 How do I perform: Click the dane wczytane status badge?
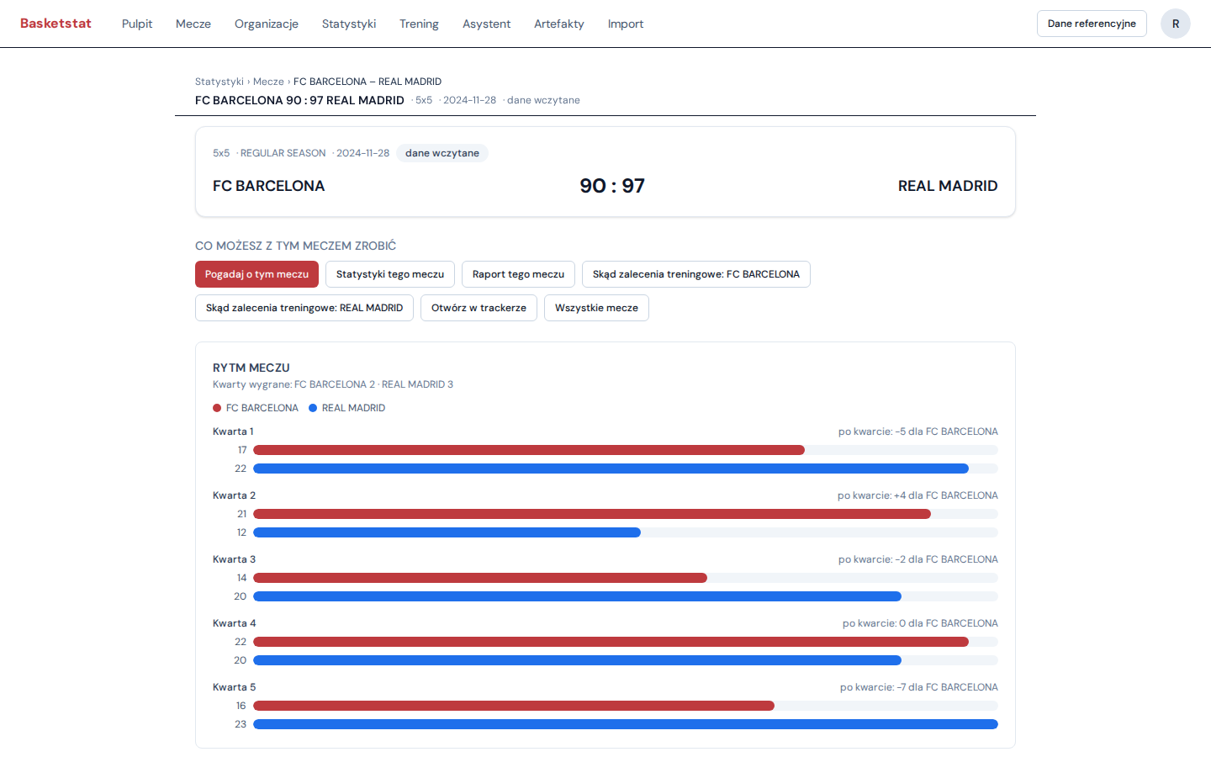(442, 153)
